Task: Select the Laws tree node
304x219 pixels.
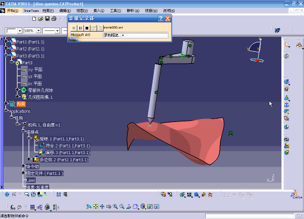Action: (31, 180)
